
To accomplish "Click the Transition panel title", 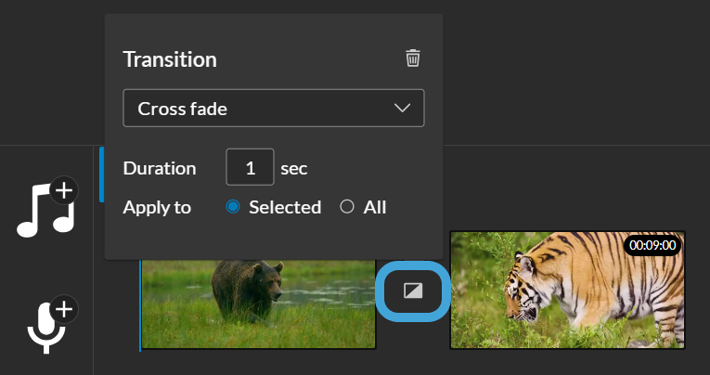I will 170,59.
